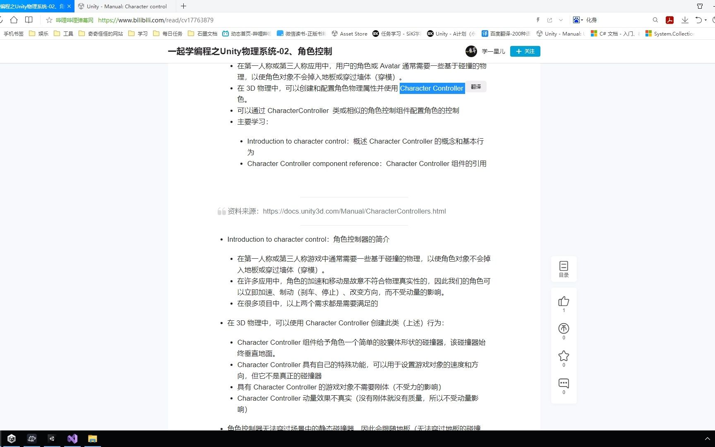Open Visual Studio from the taskbar
Screen dimensions: 715x447
72,438
